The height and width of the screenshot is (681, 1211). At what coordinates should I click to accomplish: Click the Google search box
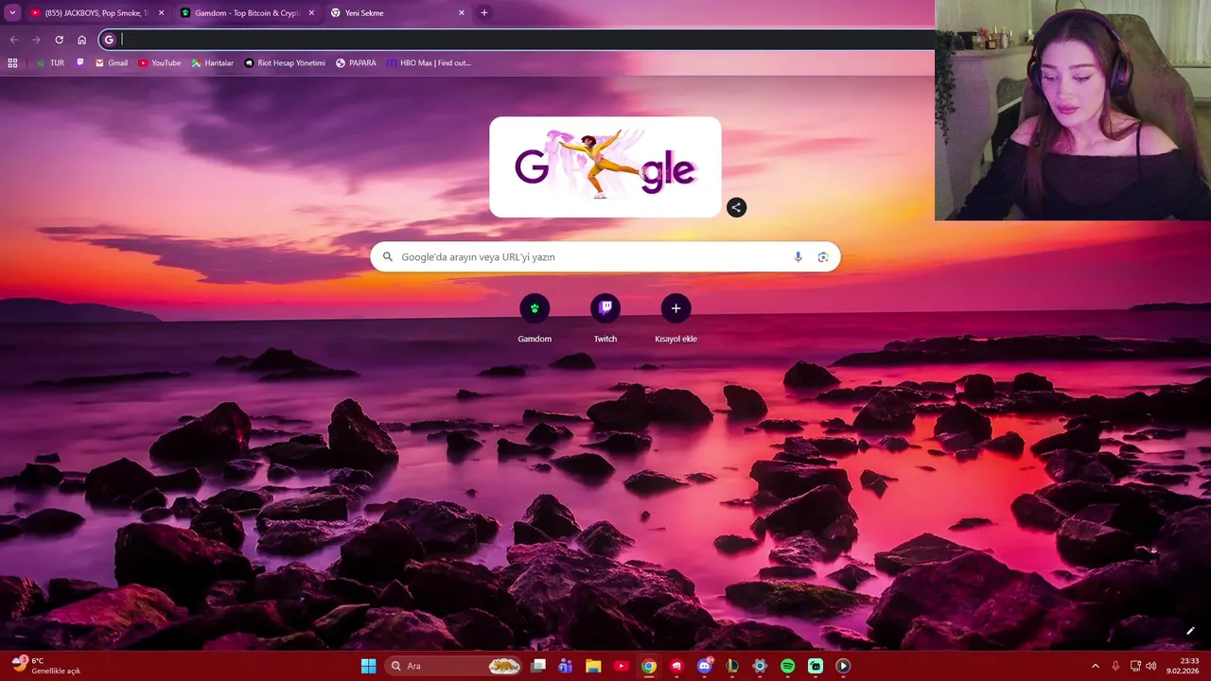[x=605, y=257]
